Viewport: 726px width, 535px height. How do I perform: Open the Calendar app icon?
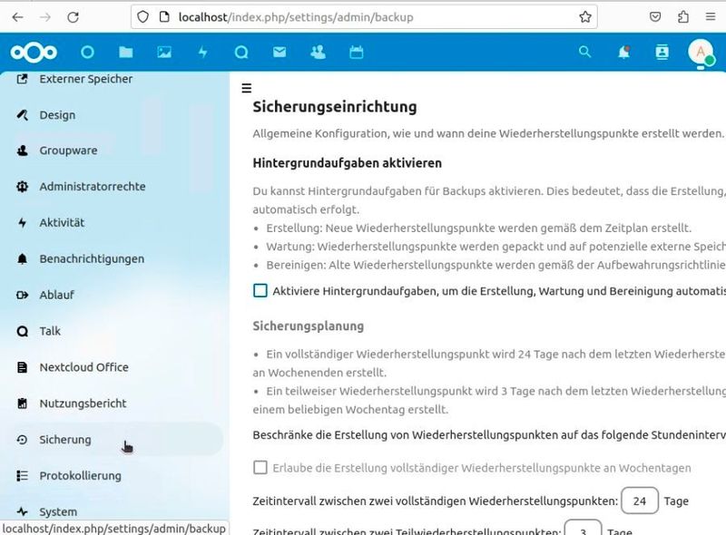tap(356, 53)
